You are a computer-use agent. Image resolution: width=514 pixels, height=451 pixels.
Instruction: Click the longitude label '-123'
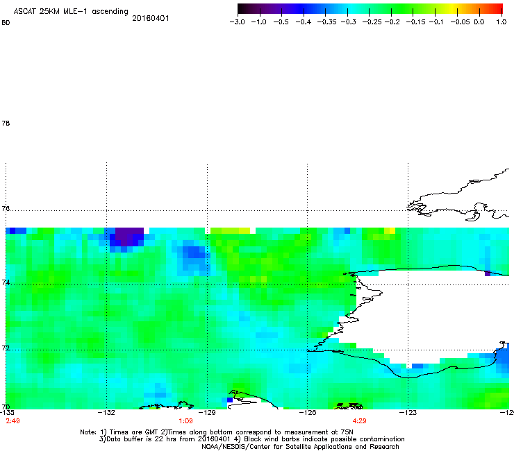408,413
